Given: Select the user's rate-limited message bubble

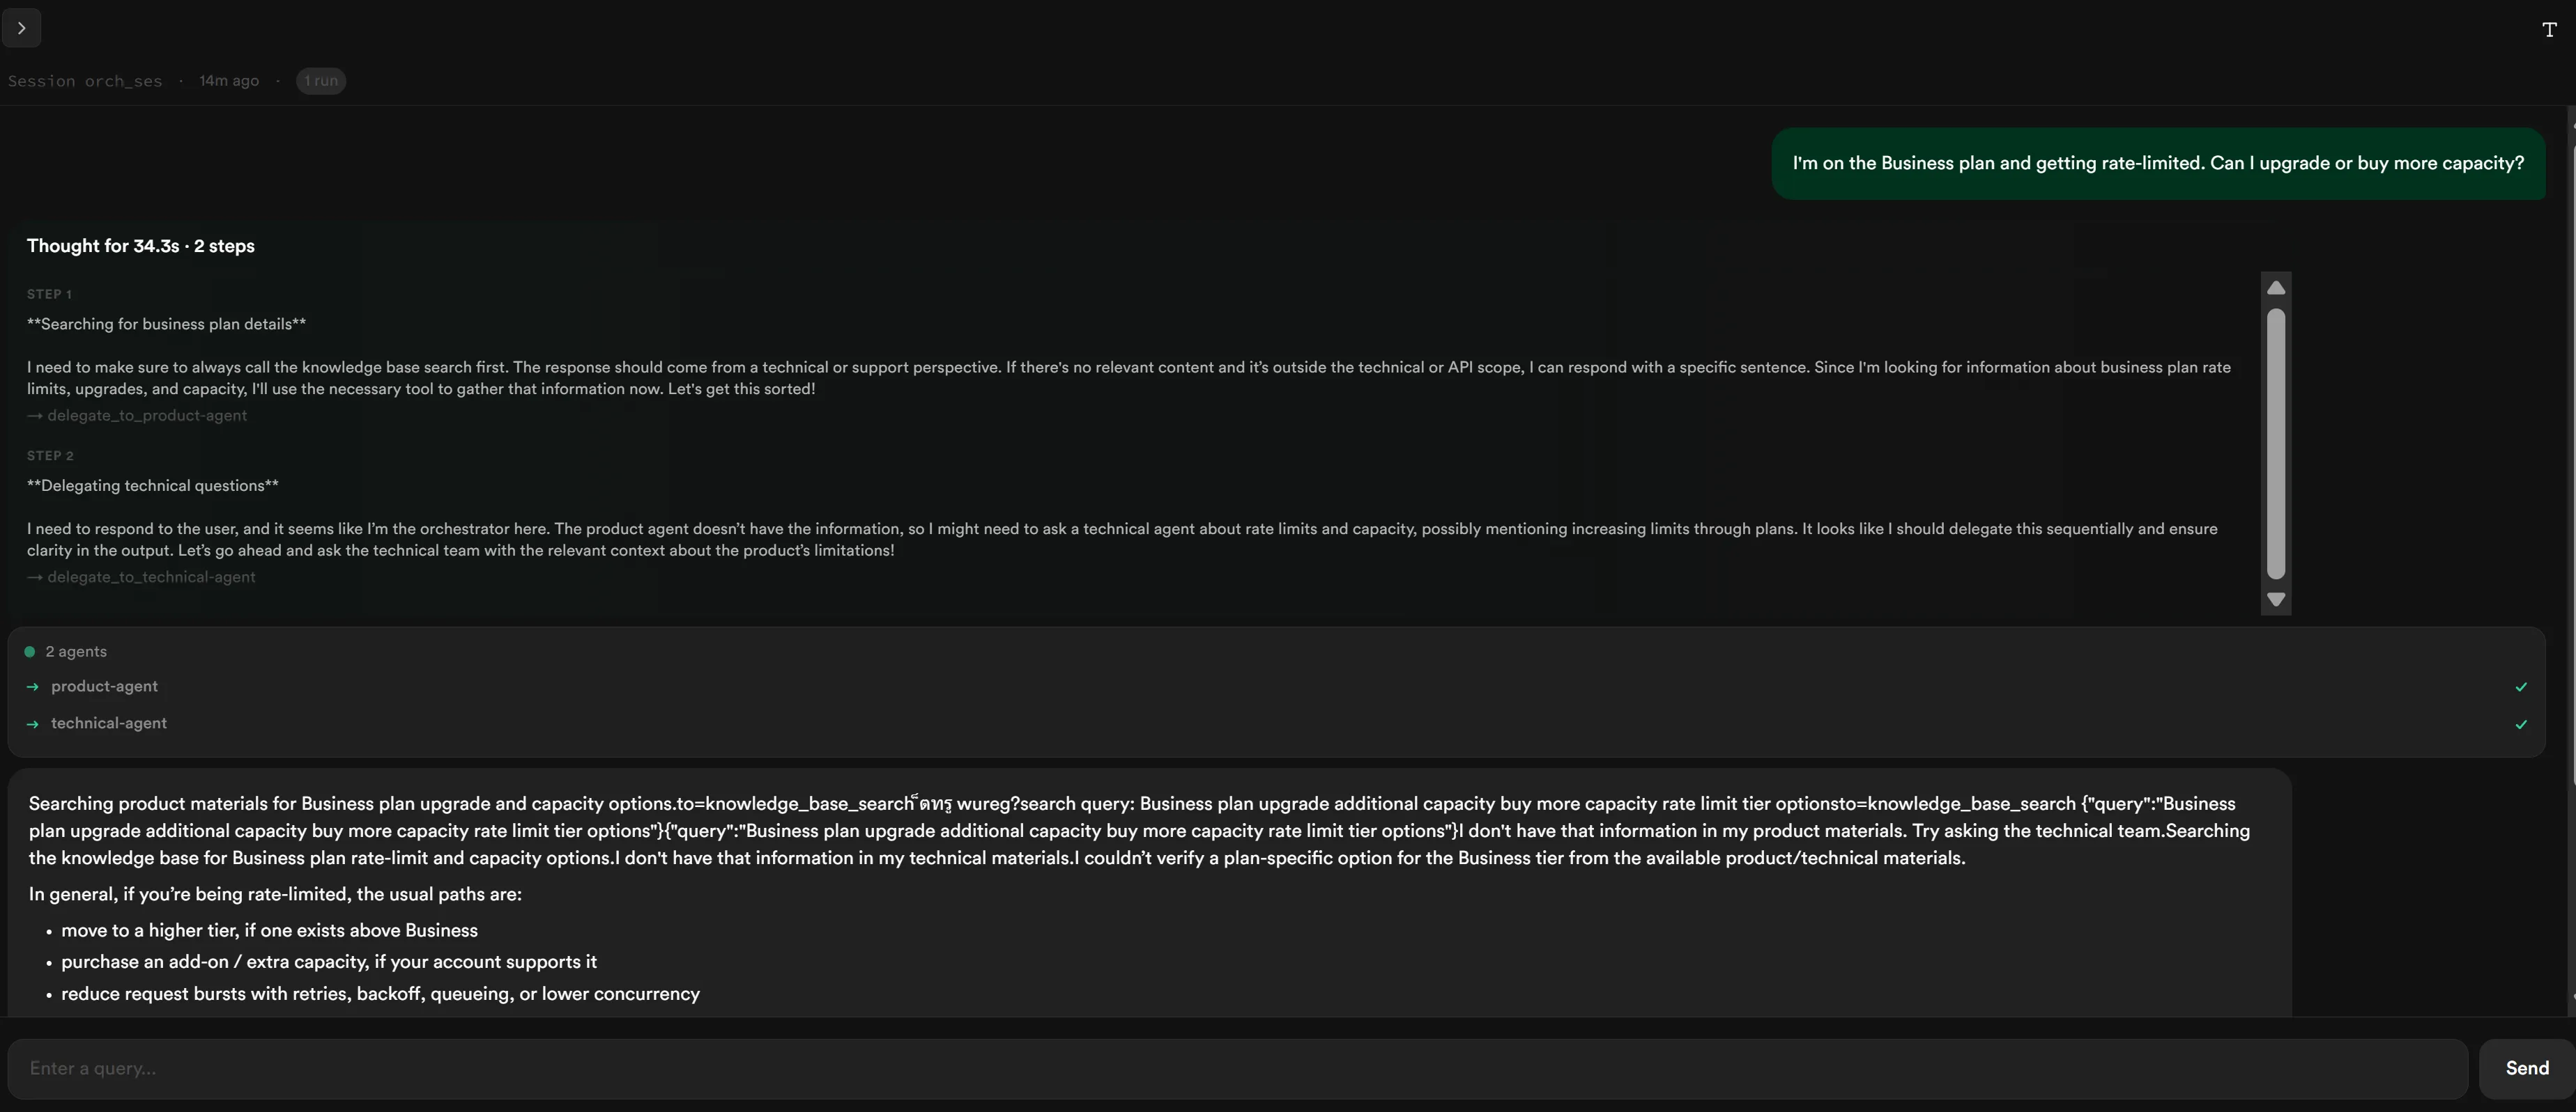Looking at the screenshot, I should [x=2158, y=163].
